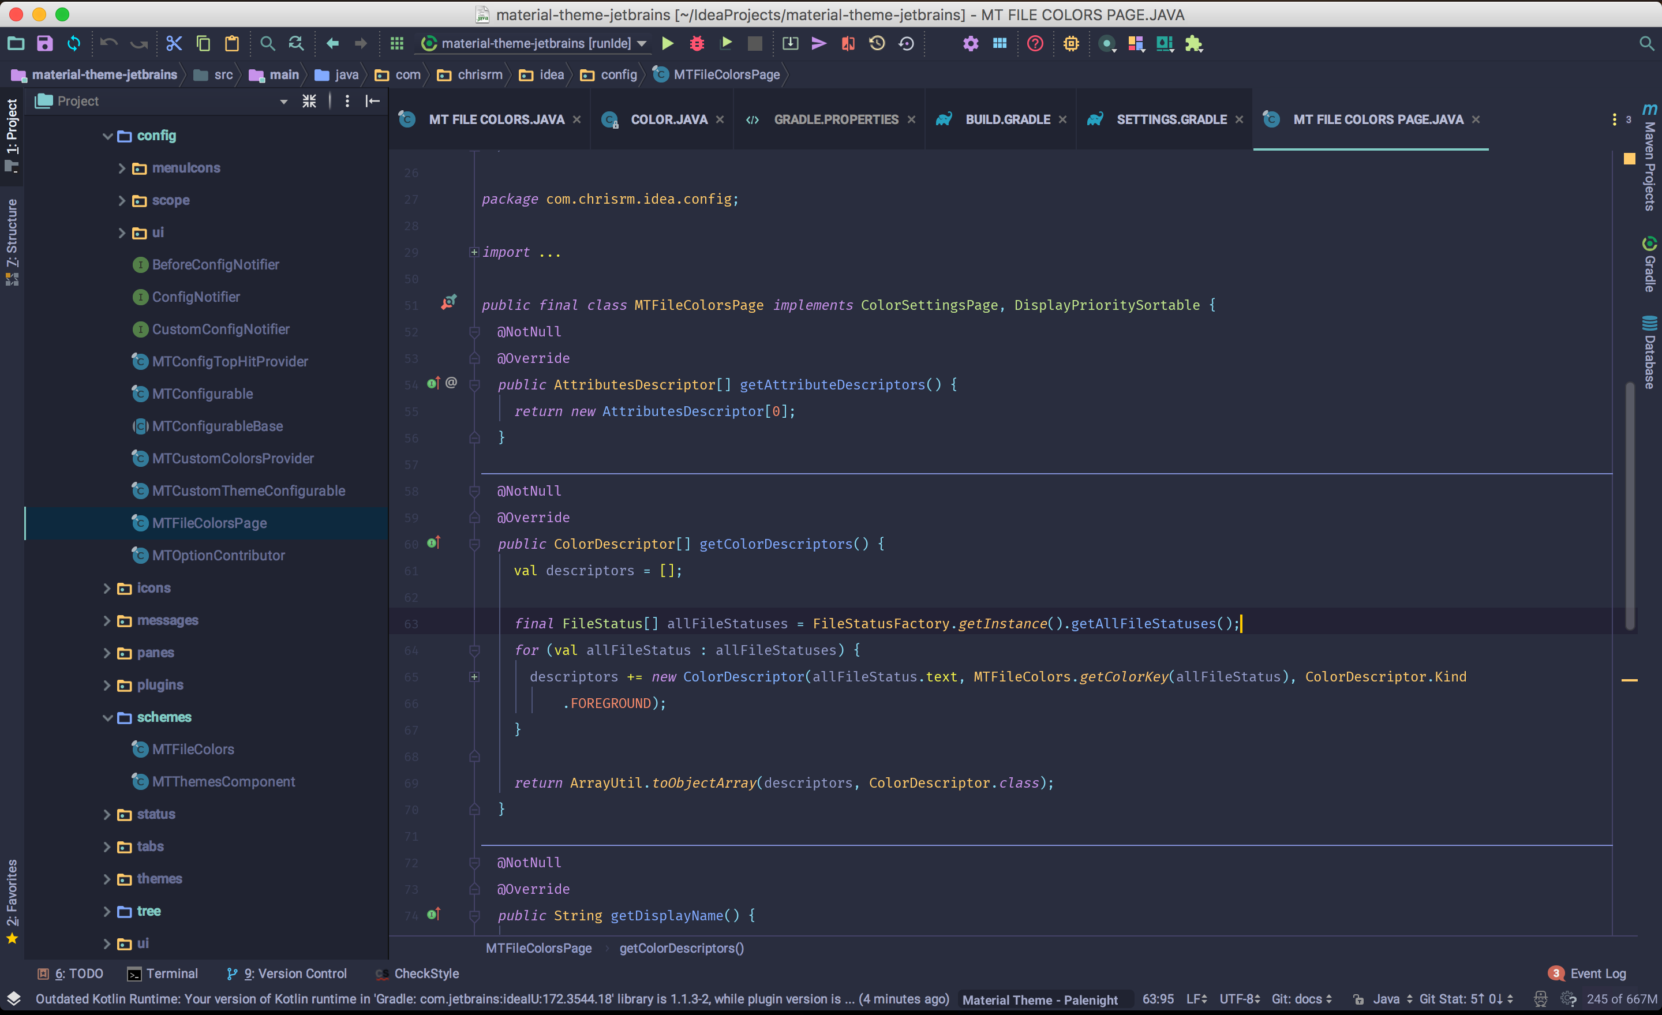Toggle the TODO panel at bottom

68,973
